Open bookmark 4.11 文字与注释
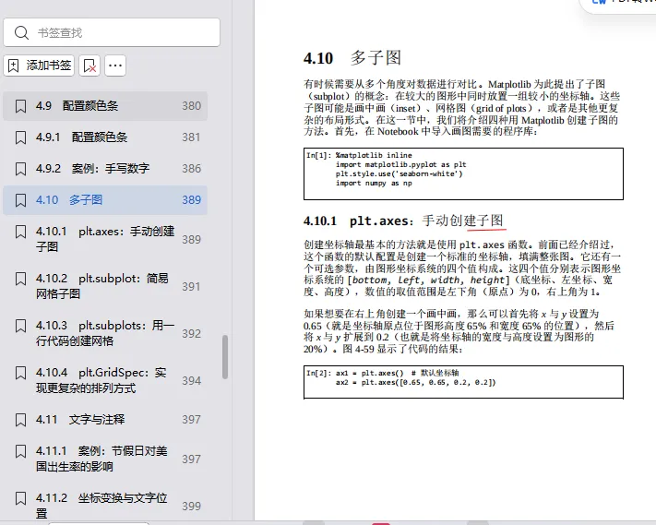The width and height of the screenshot is (656, 525). tap(105, 420)
